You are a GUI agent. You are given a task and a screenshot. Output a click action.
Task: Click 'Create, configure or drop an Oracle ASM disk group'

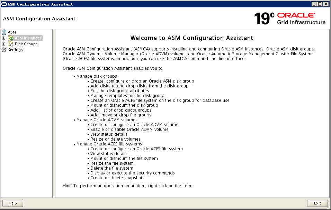click(x=142, y=81)
